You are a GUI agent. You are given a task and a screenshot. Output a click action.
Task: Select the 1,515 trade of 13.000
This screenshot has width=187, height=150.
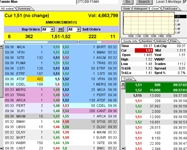(x=156, y=96)
